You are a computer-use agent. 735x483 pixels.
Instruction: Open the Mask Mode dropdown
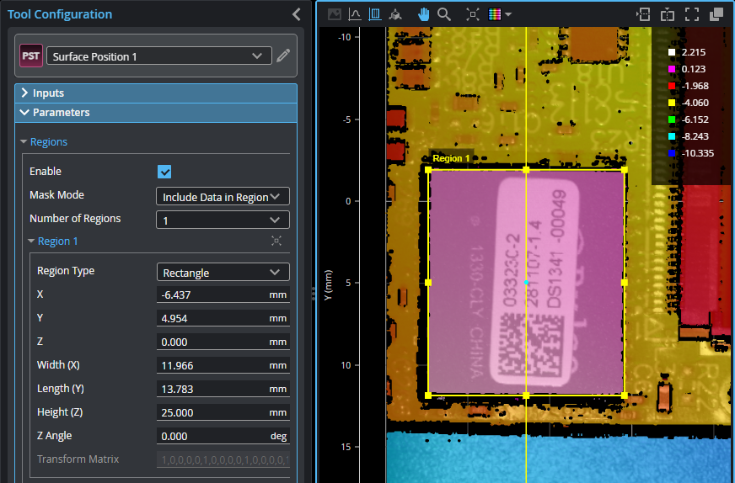tap(223, 197)
